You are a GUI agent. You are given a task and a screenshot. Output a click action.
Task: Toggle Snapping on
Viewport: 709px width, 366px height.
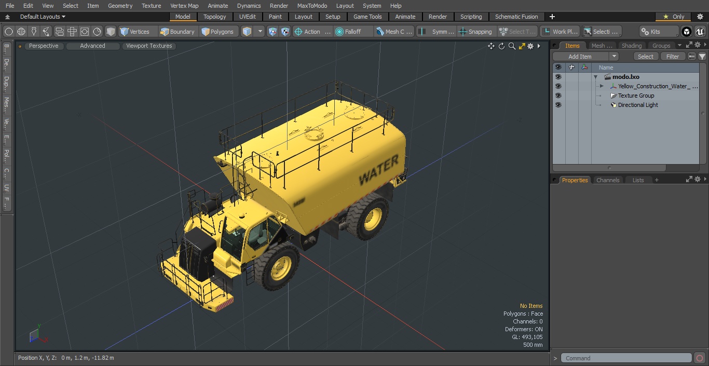tap(476, 32)
